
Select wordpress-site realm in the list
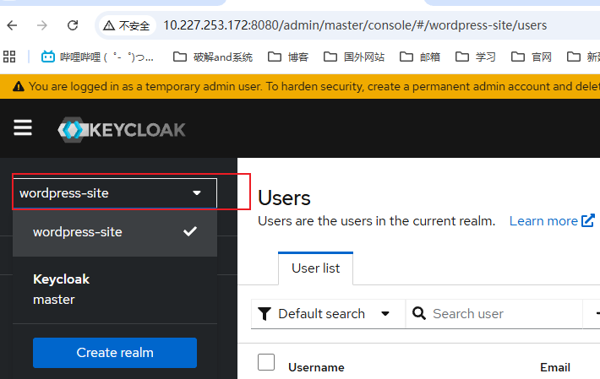(x=115, y=232)
